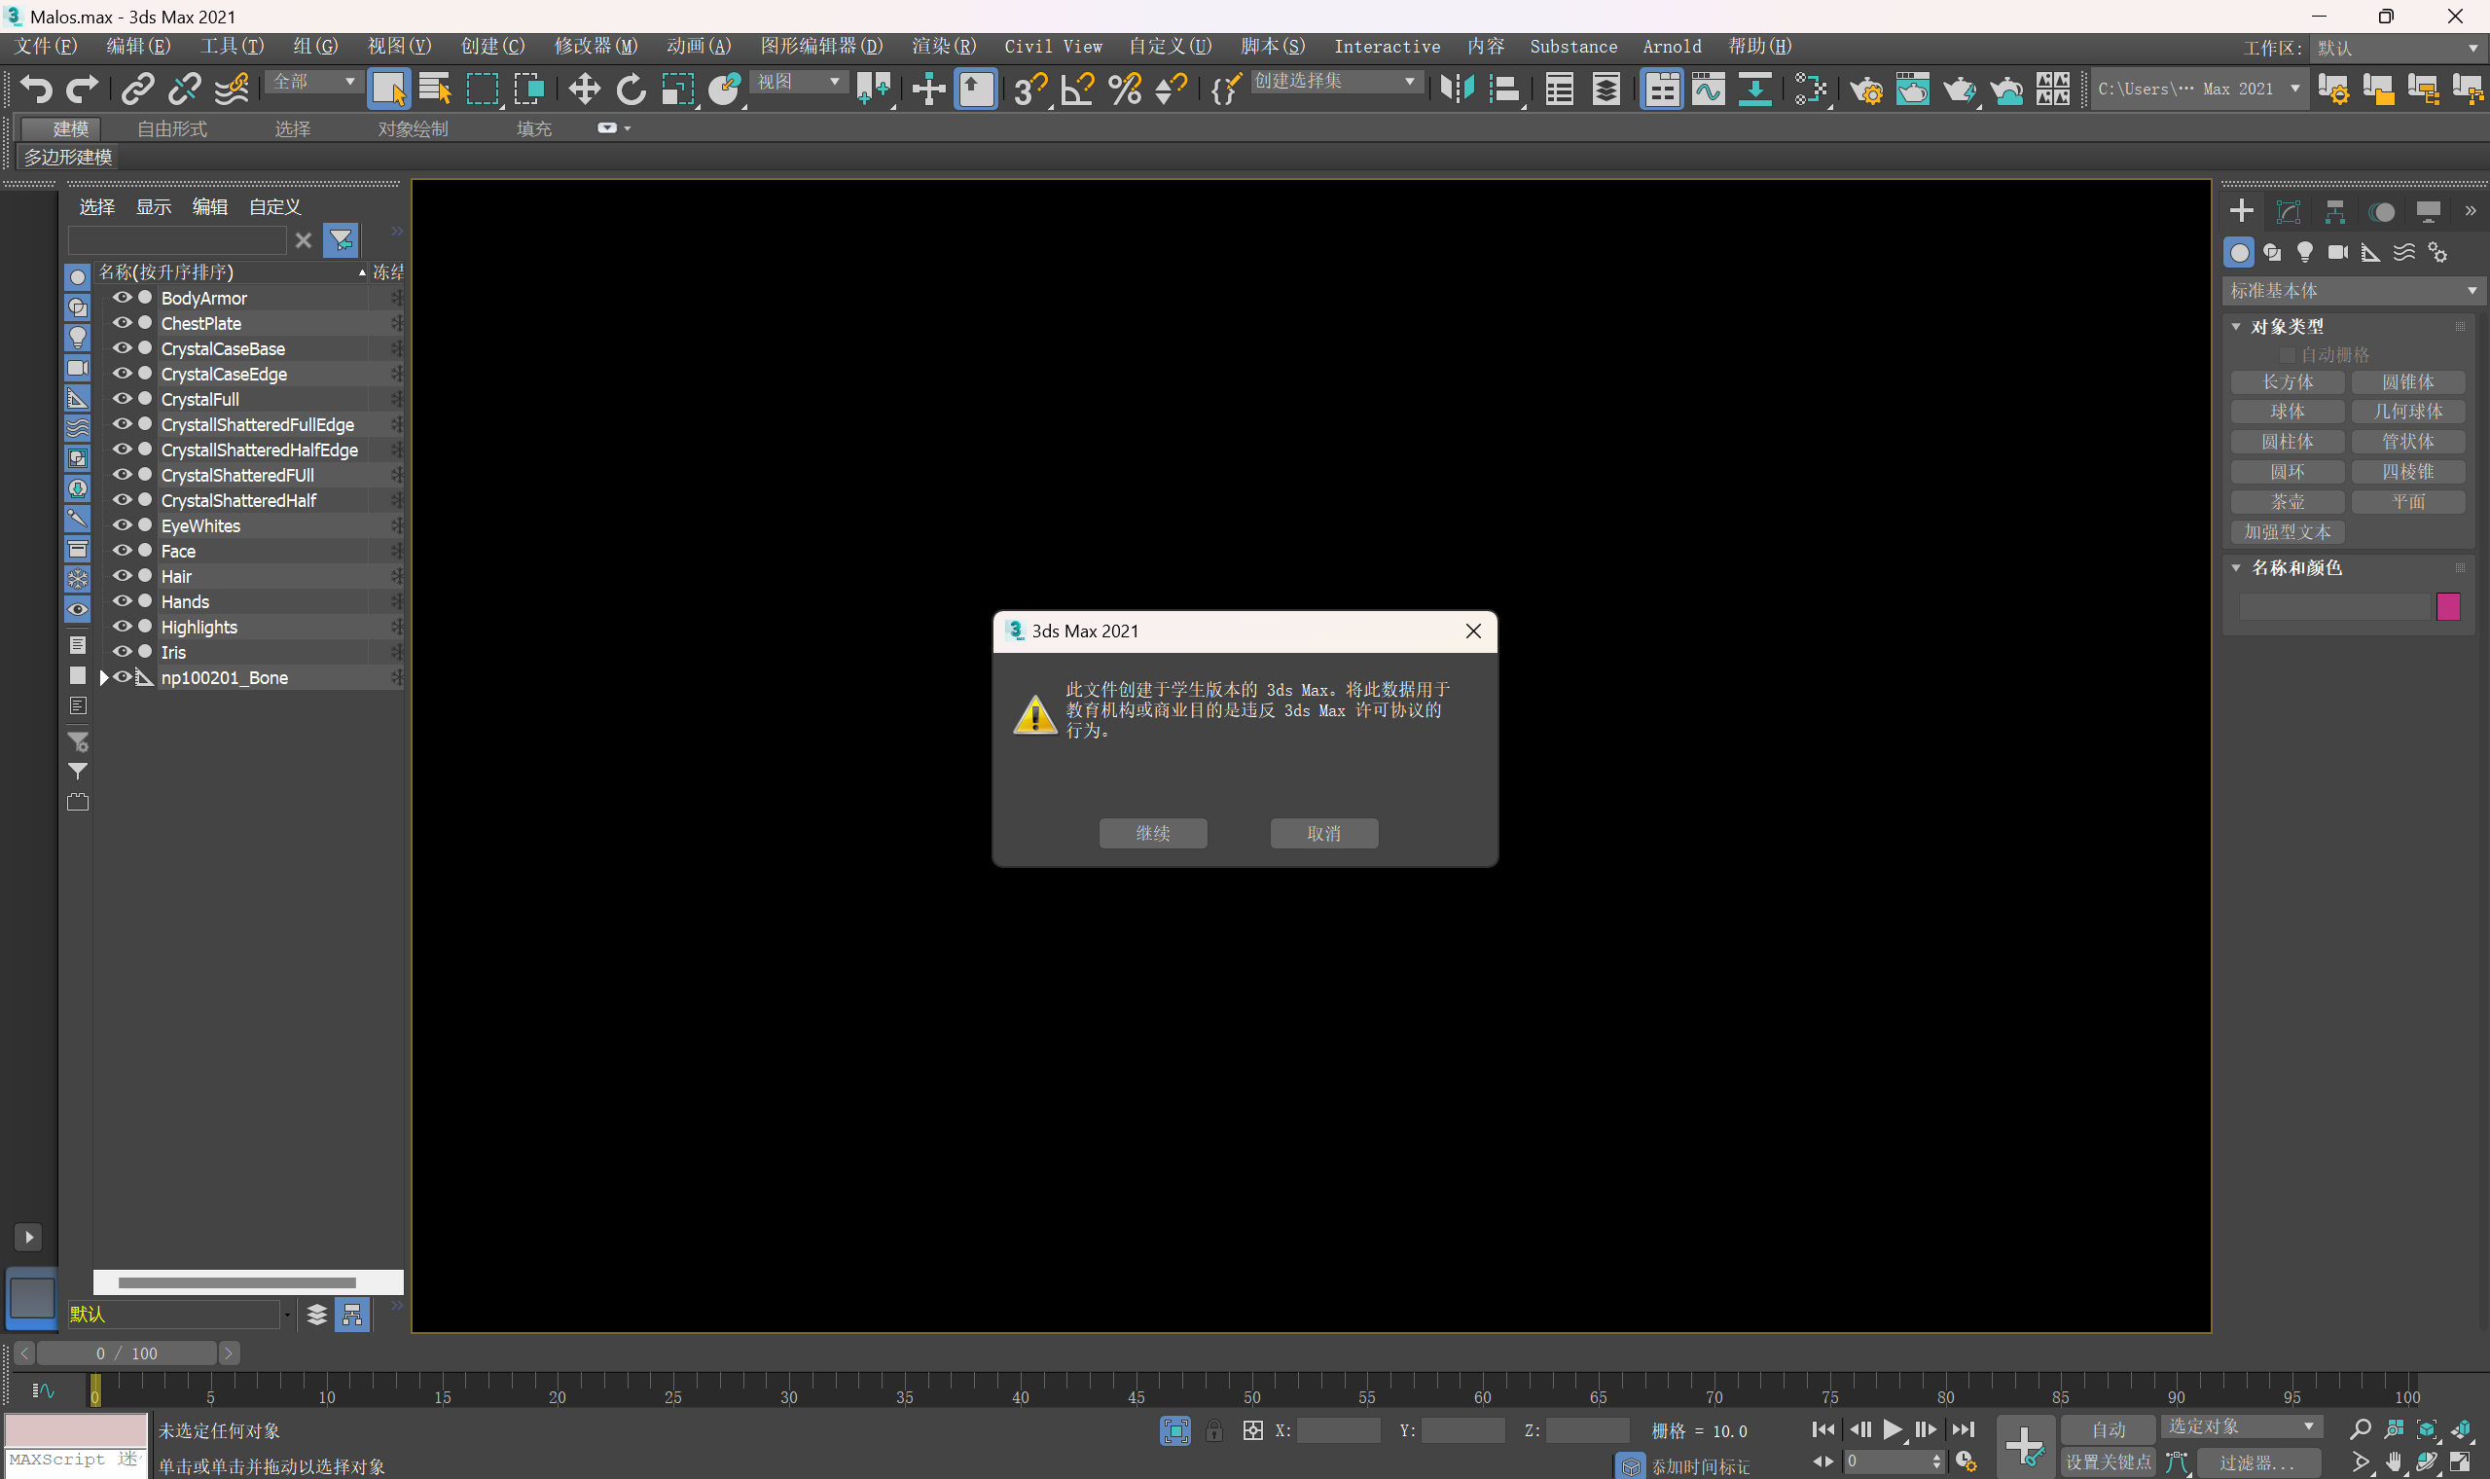Select the Move tool icon
2490x1479 pixels.
584,90
